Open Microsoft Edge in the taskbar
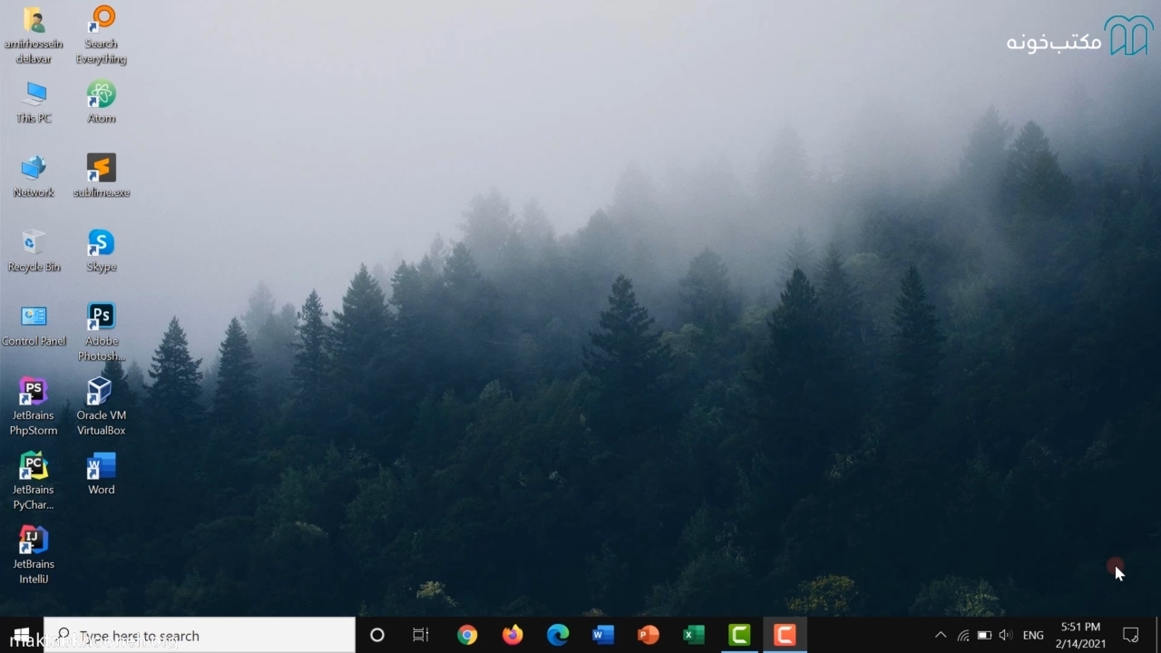Screen dimensions: 1161x653 tap(558, 635)
